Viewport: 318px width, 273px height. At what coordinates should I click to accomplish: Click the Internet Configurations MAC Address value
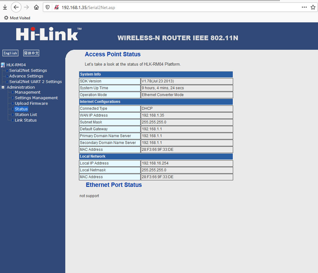pos(187,150)
